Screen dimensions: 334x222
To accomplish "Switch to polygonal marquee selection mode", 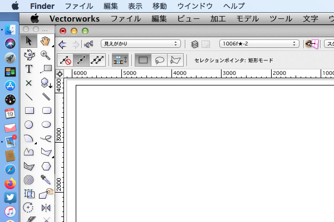I will pos(175,60).
